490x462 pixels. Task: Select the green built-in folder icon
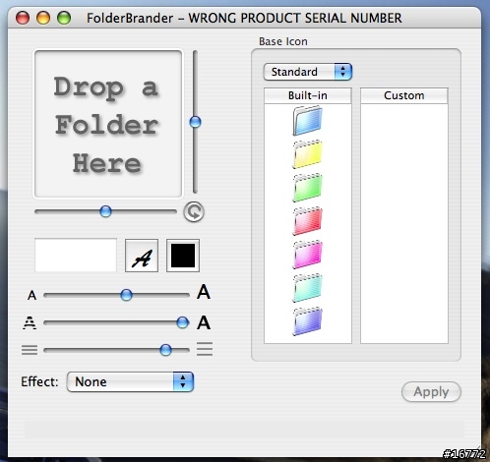pyautogui.click(x=307, y=188)
